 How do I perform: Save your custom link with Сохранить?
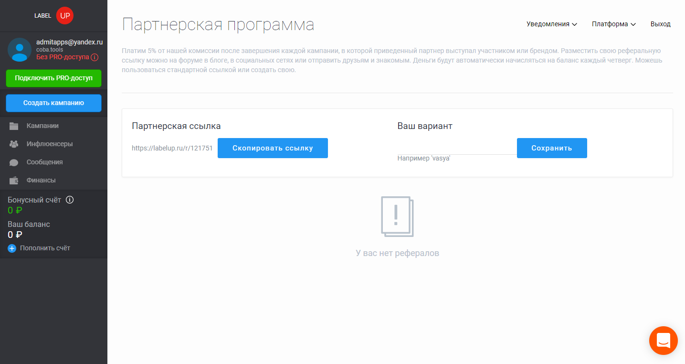coord(551,148)
